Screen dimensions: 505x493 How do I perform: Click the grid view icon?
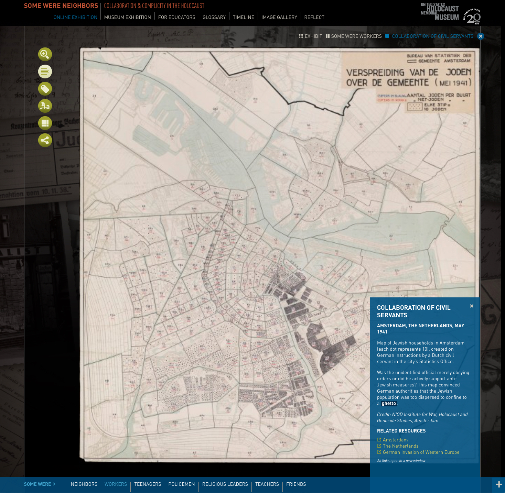pyautogui.click(x=45, y=123)
